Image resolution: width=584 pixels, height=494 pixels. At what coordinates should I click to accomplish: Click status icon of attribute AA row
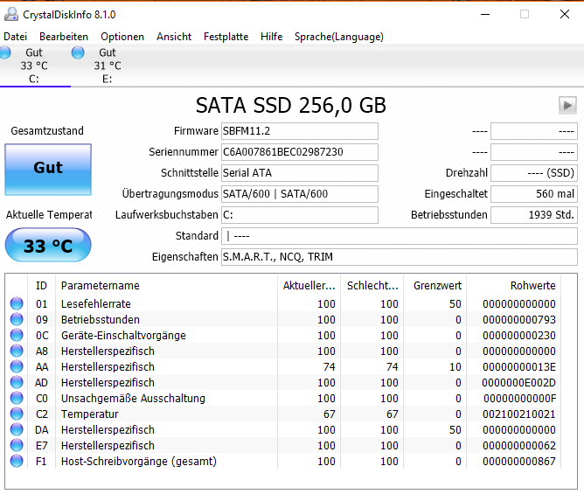[x=17, y=366]
